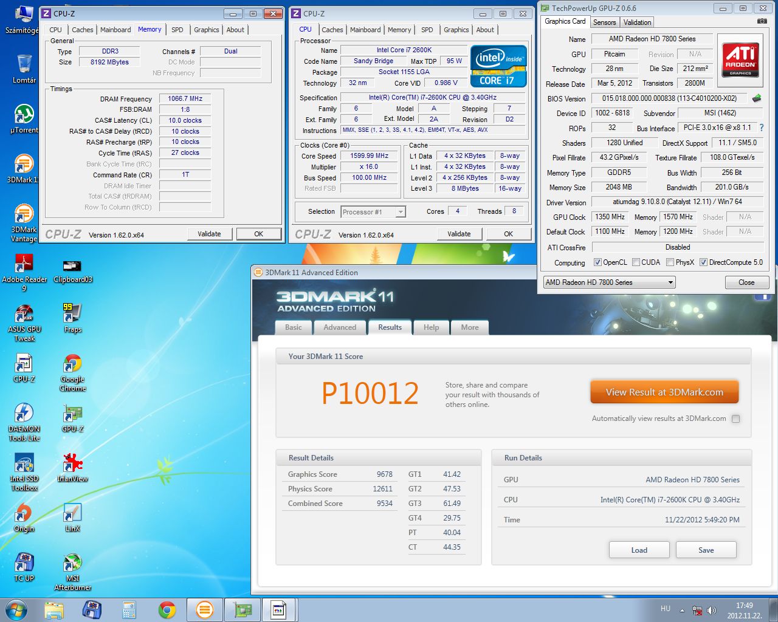Open the Clipboard03 desktop file
The width and height of the screenshot is (778, 622).
72,270
